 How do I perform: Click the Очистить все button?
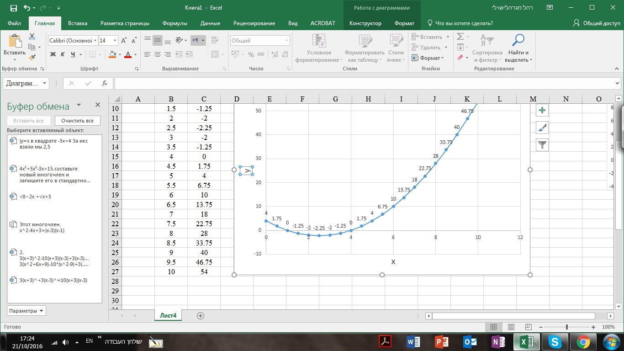[x=77, y=121]
